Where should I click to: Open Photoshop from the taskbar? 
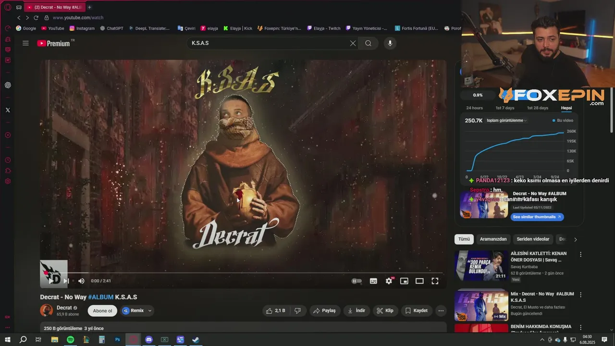[118, 339]
